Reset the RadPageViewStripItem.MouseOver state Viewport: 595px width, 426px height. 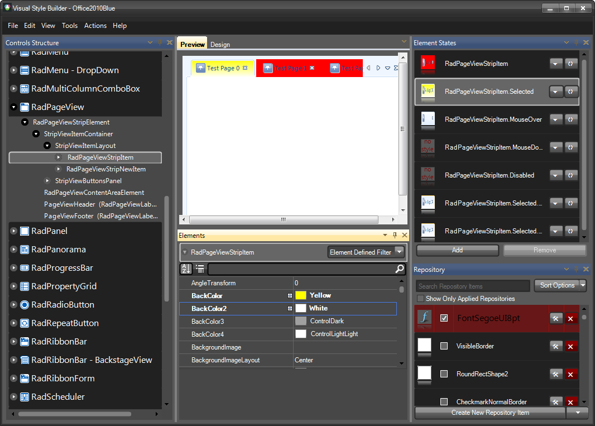tap(570, 119)
